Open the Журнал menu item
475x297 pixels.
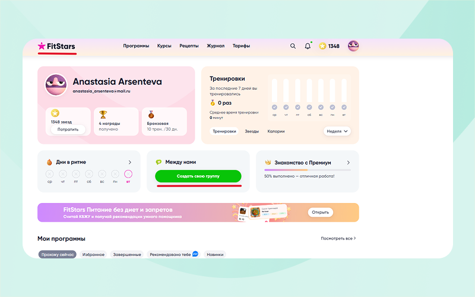(216, 46)
